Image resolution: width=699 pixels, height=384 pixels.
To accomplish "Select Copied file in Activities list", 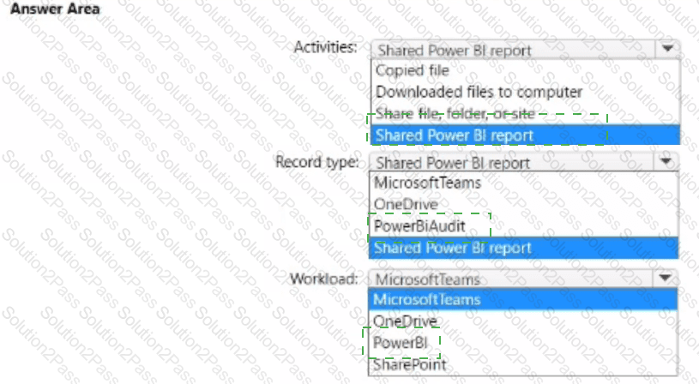I will tap(525, 70).
